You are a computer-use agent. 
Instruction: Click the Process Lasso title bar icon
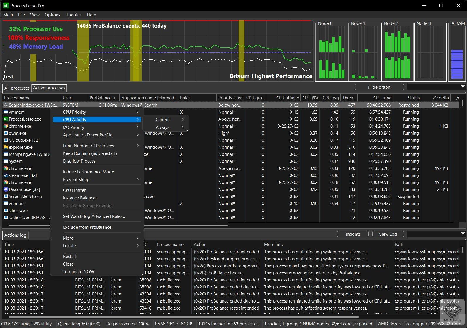(6, 6)
